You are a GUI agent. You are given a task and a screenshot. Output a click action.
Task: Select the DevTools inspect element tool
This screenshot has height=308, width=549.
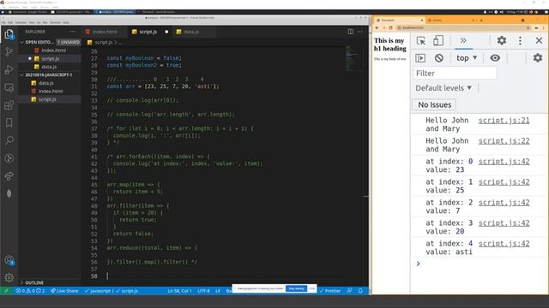(421, 40)
